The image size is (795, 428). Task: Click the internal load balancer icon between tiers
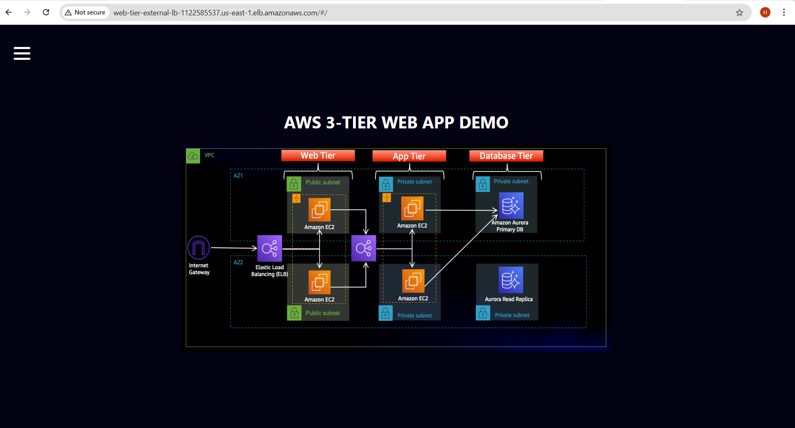click(364, 248)
